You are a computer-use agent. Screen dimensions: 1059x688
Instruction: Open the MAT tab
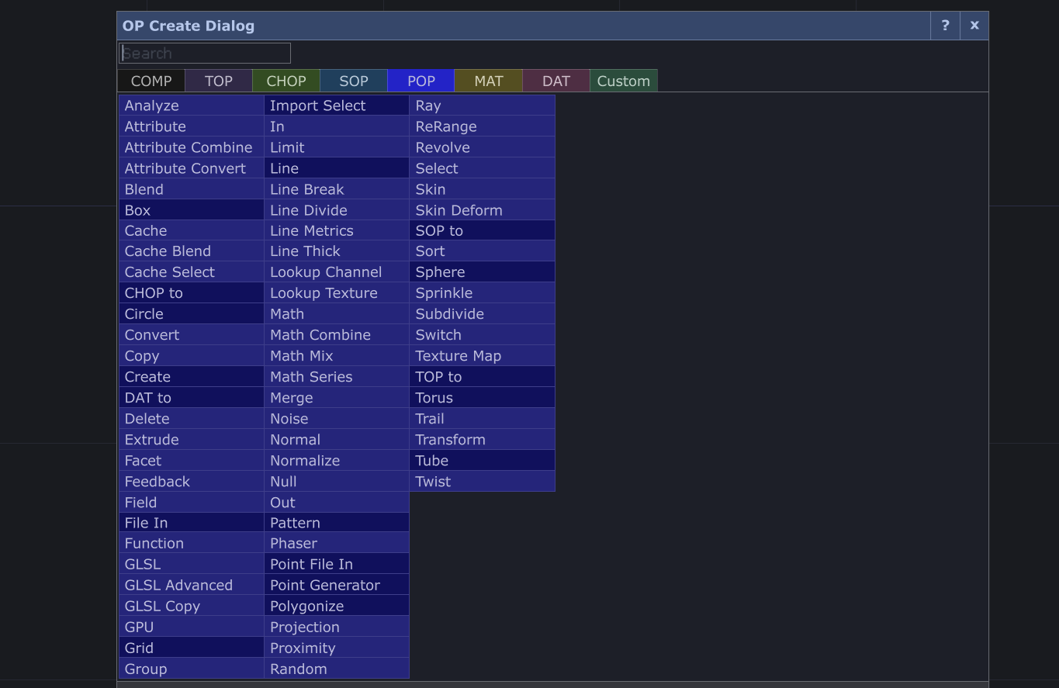point(489,81)
